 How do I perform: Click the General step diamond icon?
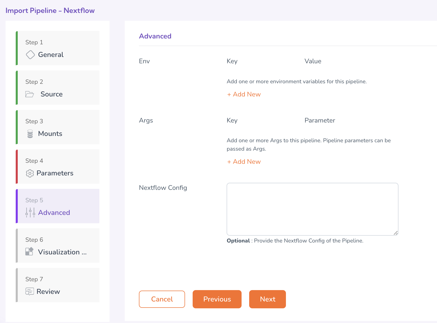[x=30, y=55]
